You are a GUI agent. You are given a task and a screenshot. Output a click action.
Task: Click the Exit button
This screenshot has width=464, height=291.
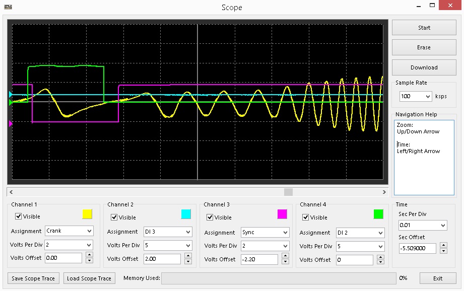(438, 278)
